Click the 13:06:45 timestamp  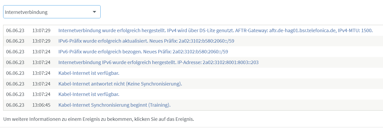coord(41,105)
